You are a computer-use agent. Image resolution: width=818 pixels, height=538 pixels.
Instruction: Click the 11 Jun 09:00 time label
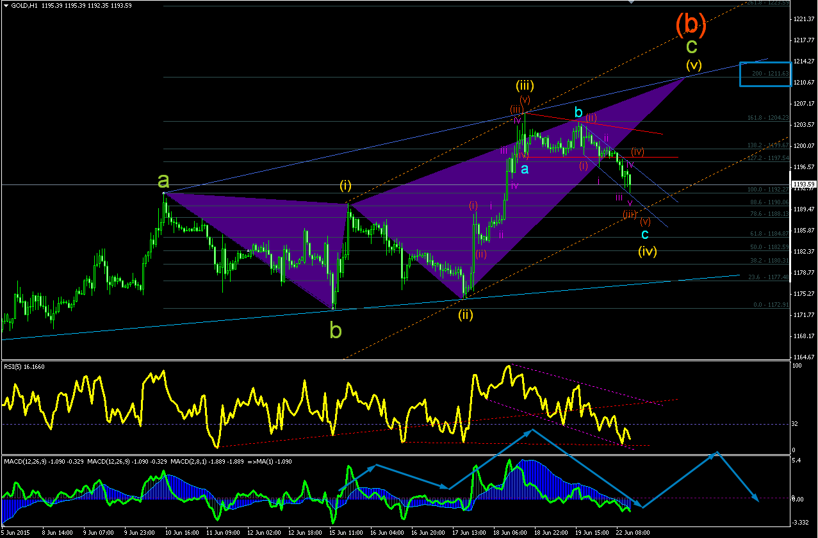point(223,533)
